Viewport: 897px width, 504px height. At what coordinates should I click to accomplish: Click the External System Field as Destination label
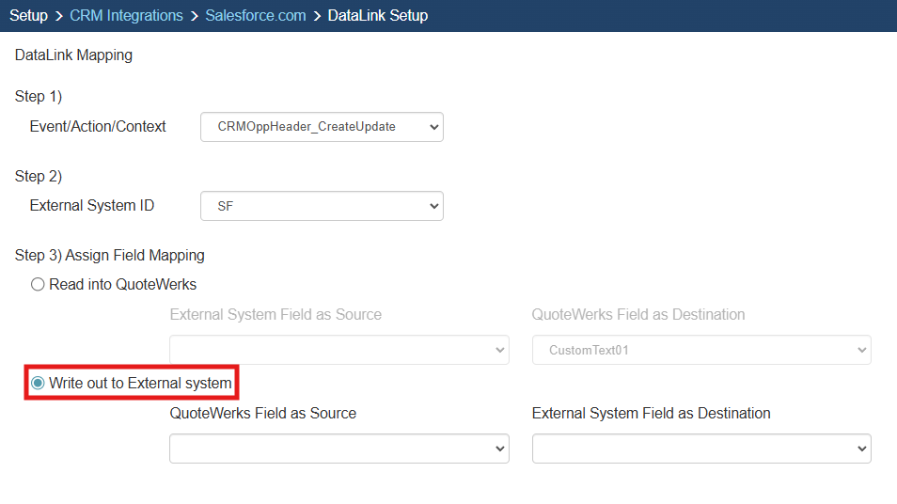pos(651,413)
